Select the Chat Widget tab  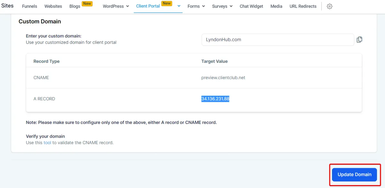point(252,6)
